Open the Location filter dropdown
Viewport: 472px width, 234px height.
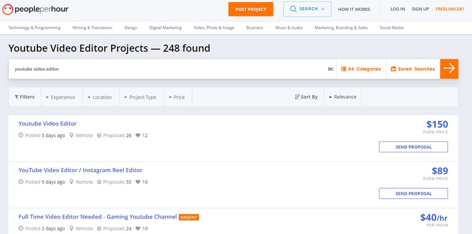(x=101, y=97)
